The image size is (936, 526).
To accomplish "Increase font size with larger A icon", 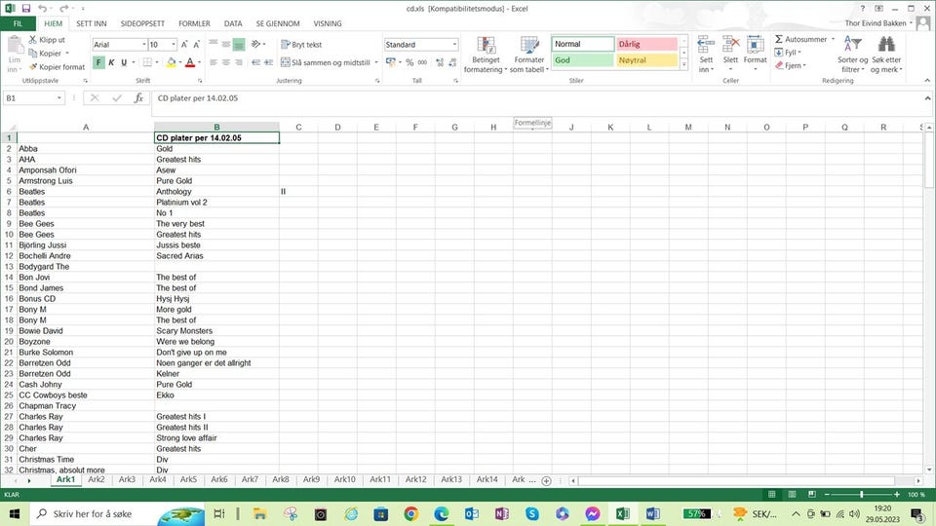I will point(184,45).
